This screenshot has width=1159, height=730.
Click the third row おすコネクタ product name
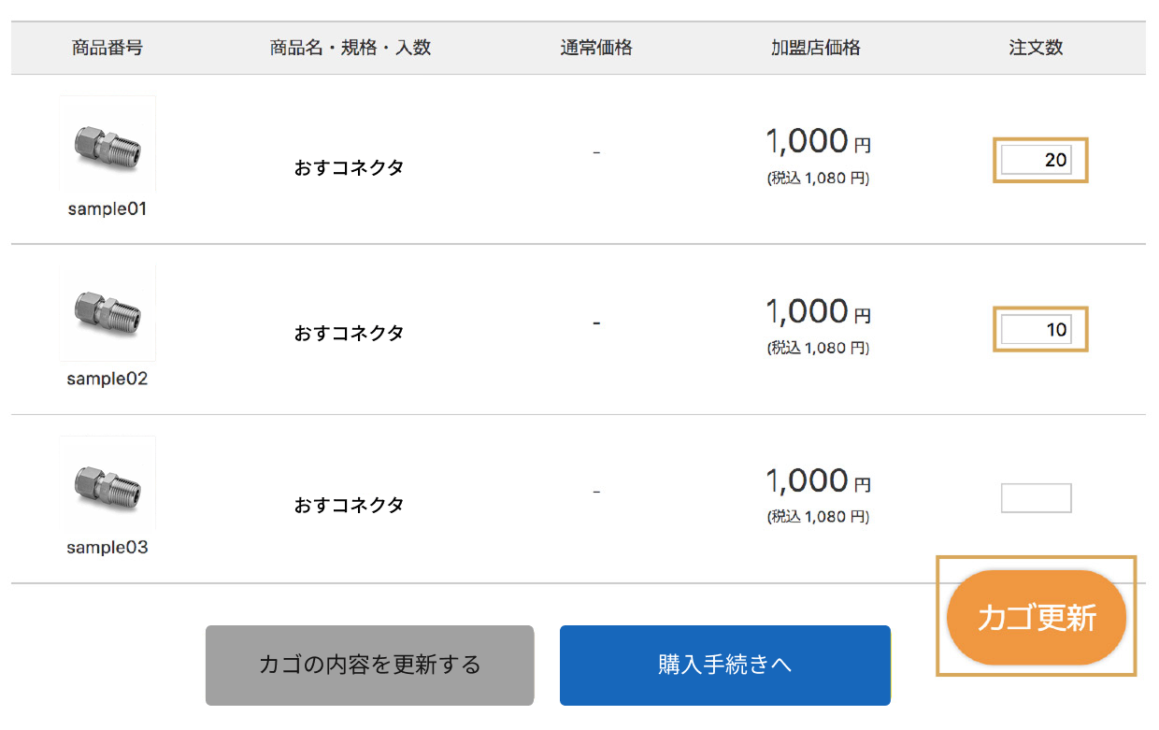point(350,505)
